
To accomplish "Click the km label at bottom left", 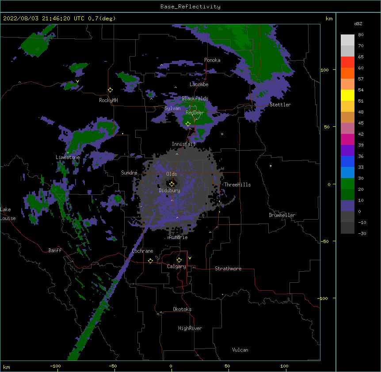I will click(x=7, y=367).
